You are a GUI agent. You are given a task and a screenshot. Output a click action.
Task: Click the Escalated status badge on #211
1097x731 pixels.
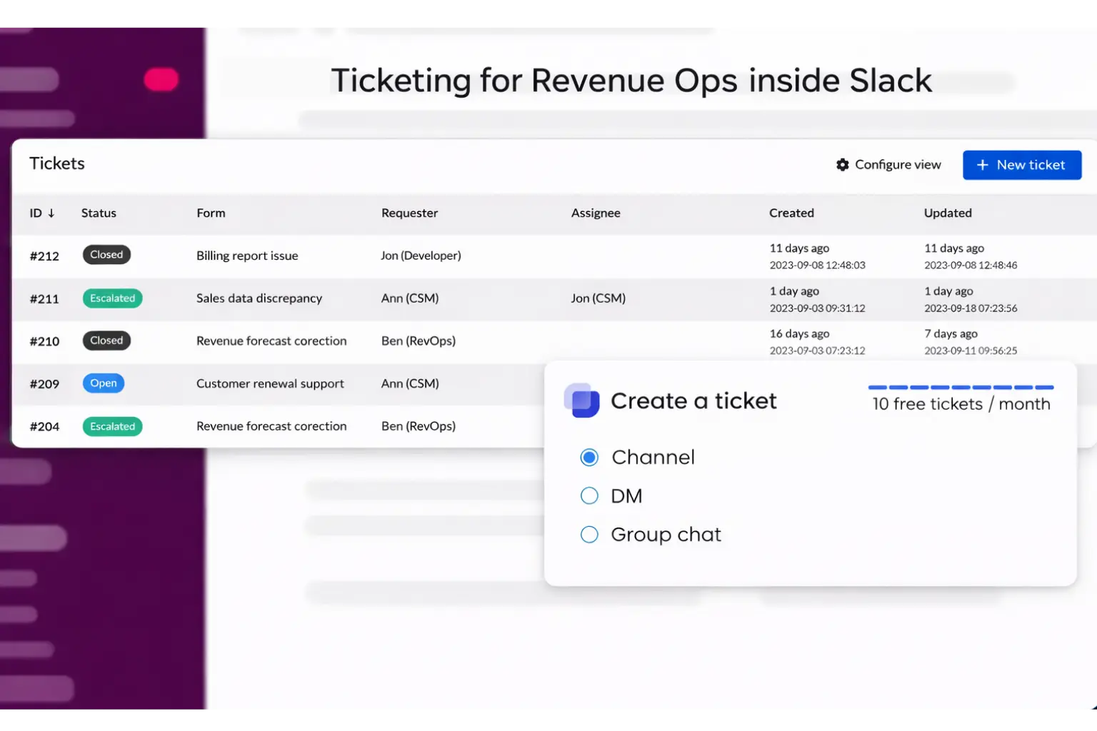coord(113,298)
